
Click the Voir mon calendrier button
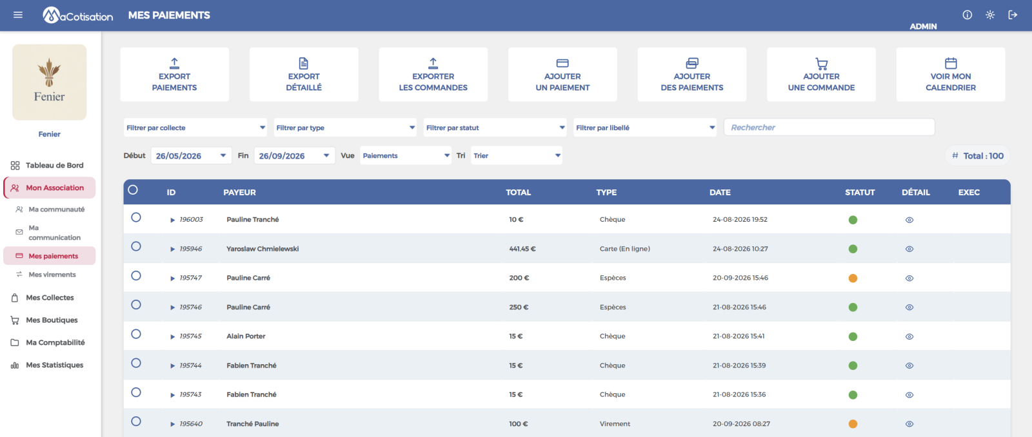(x=951, y=74)
